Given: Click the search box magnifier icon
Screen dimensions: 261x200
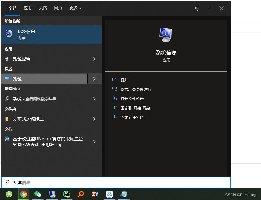Looking at the screenshot, I should coord(7,182).
